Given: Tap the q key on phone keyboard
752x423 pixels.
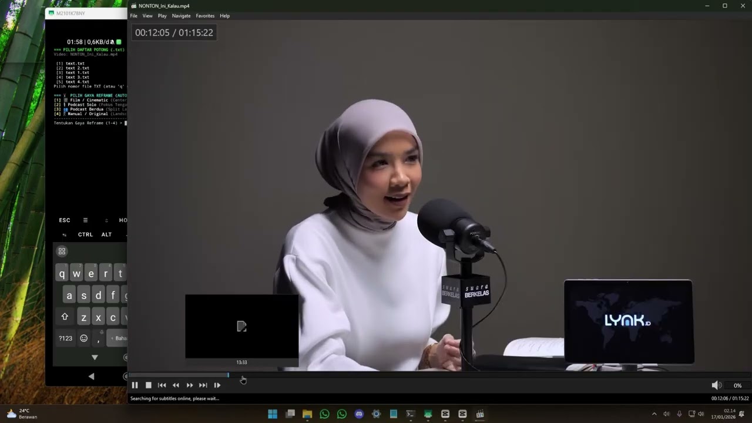Looking at the screenshot, I should [x=62, y=274].
